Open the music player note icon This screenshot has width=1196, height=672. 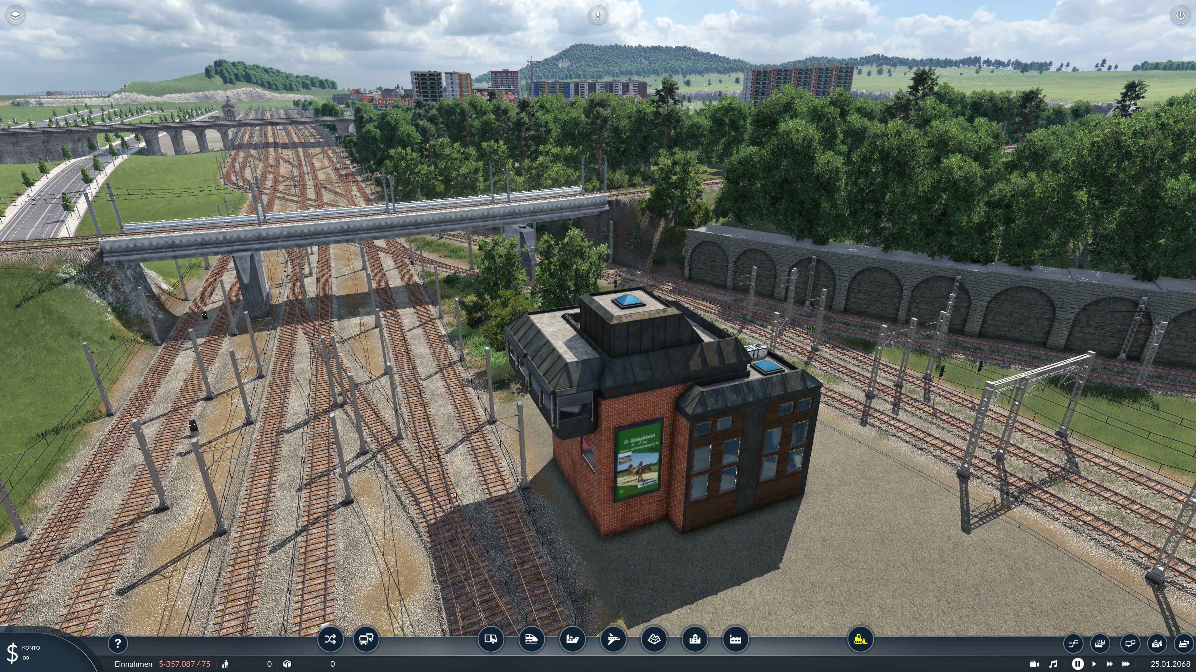(x=1053, y=664)
